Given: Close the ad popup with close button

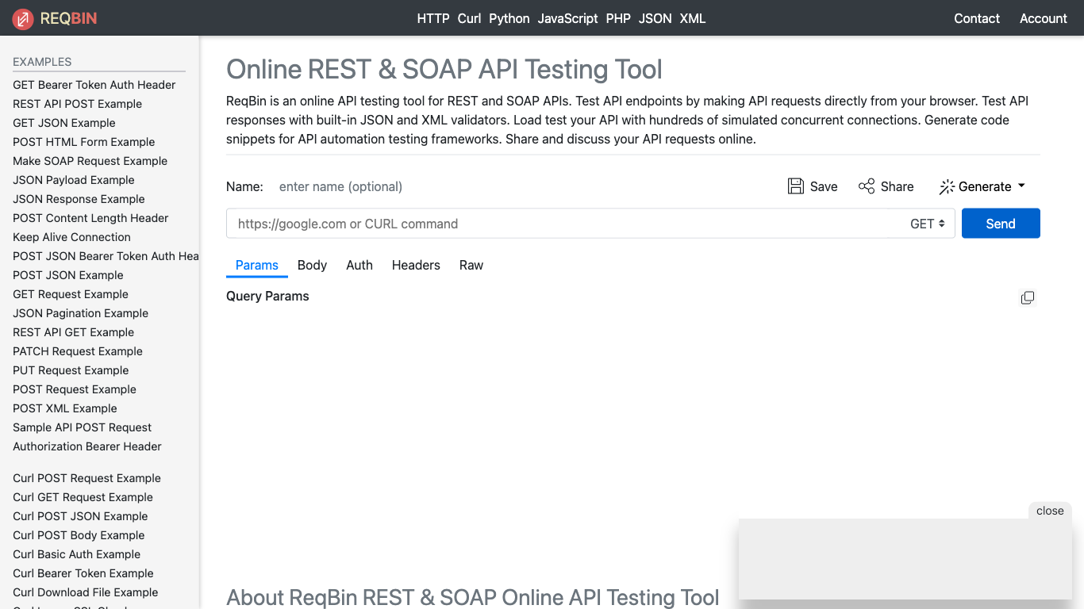Looking at the screenshot, I should [1050, 511].
